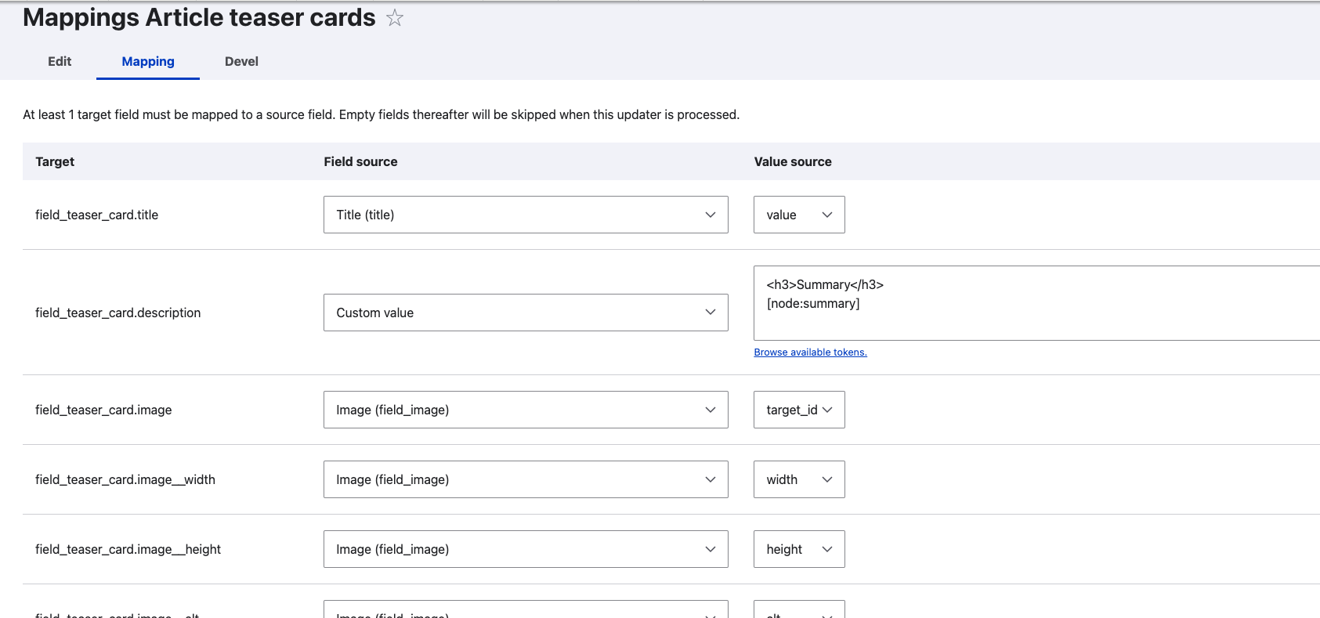
Task: Open the Devel tab
Action: pos(241,61)
